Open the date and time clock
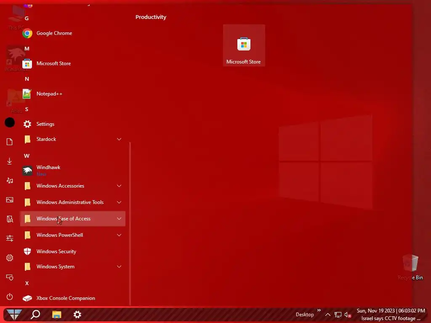This screenshot has height=323, width=431. [391, 311]
